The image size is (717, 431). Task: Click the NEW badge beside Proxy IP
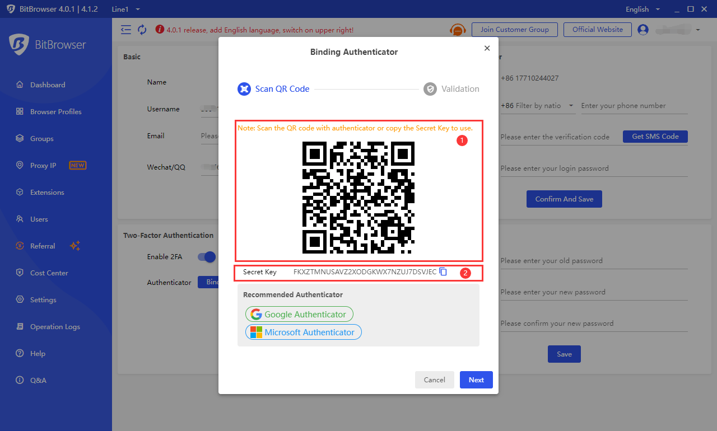[77, 165]
